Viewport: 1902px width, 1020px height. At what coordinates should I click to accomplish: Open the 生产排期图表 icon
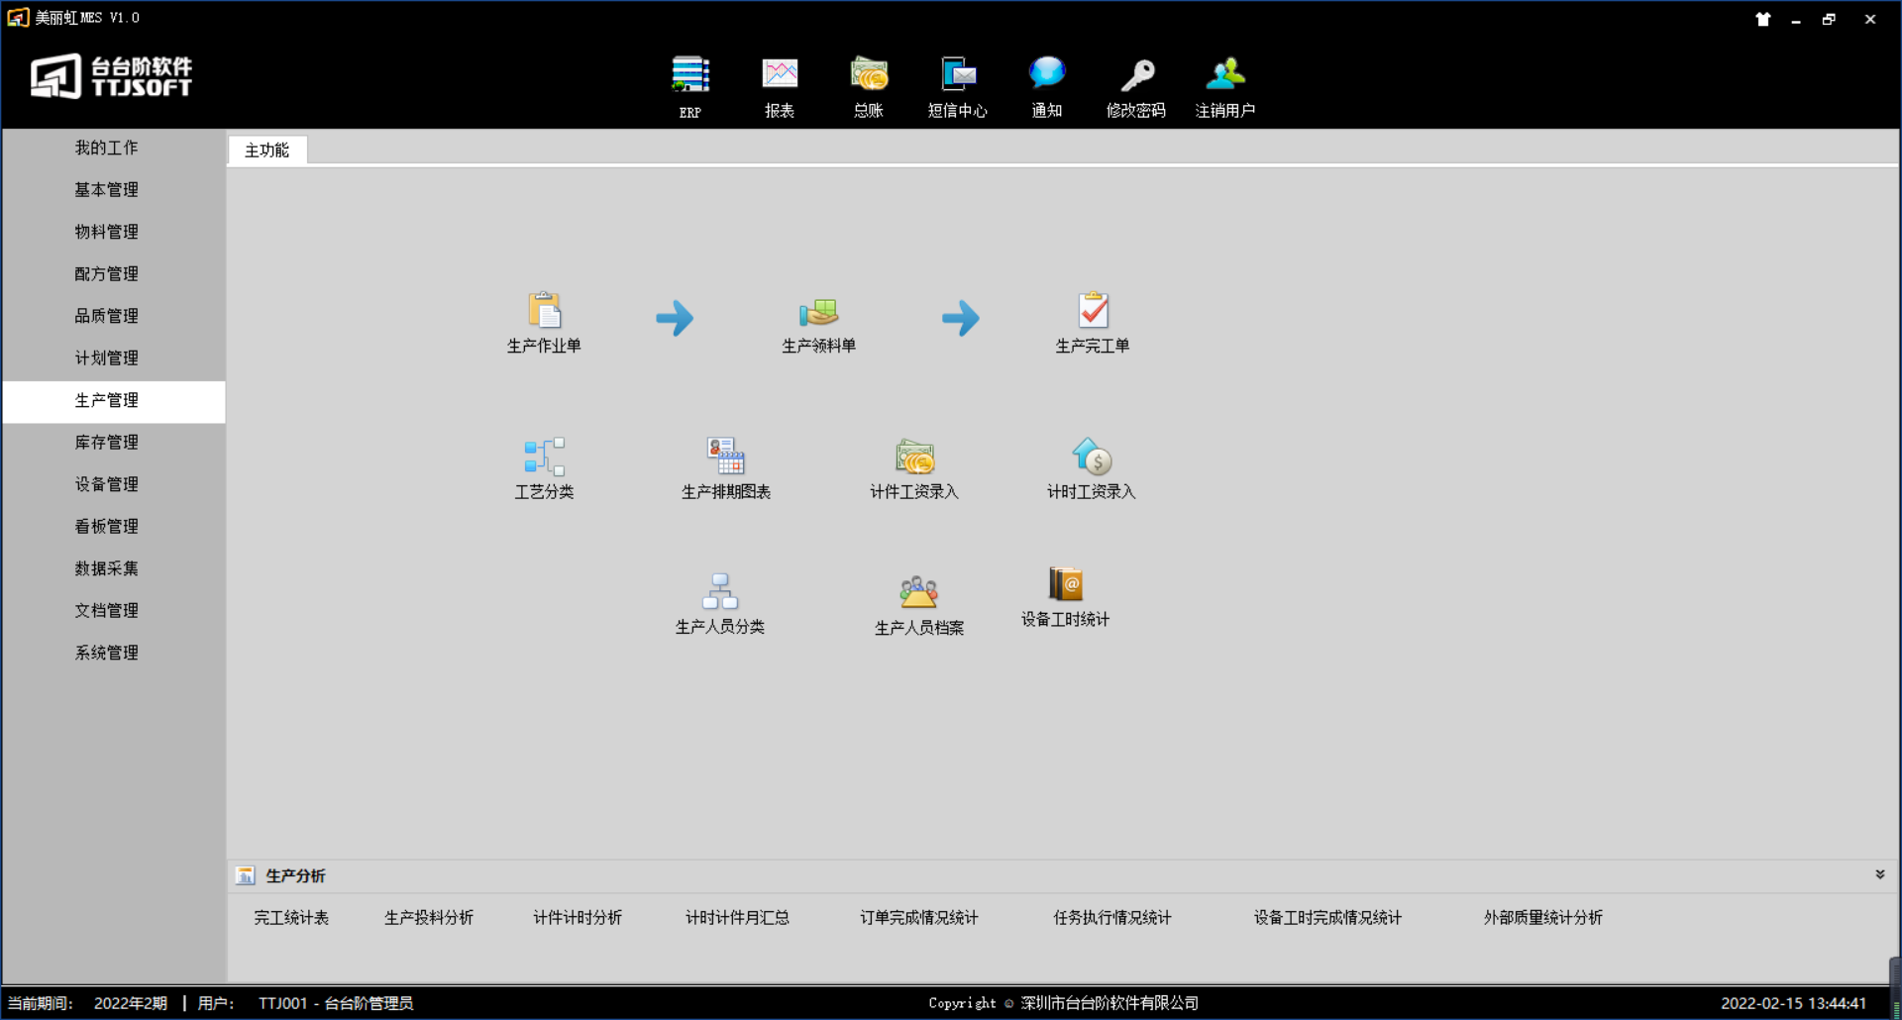point(725,458)
